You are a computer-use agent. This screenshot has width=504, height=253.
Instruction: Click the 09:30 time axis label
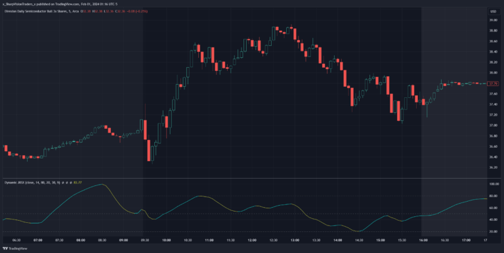(x=145, y=240)
